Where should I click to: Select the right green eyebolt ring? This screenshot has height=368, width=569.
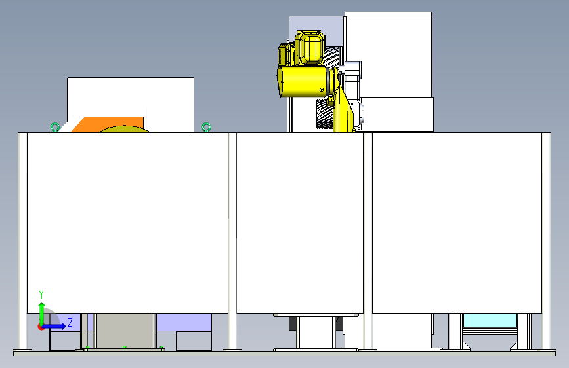pos(207,127)
